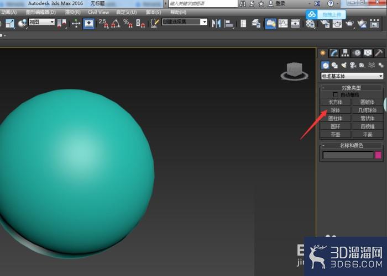Open the 自定义(U) menu
The height and width of the screenshot is (276, 387).
click(127, 12)
